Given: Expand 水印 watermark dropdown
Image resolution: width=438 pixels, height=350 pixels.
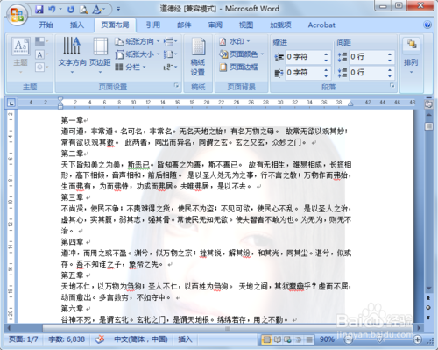Looking at the screenshot, I should coord(248,41).
